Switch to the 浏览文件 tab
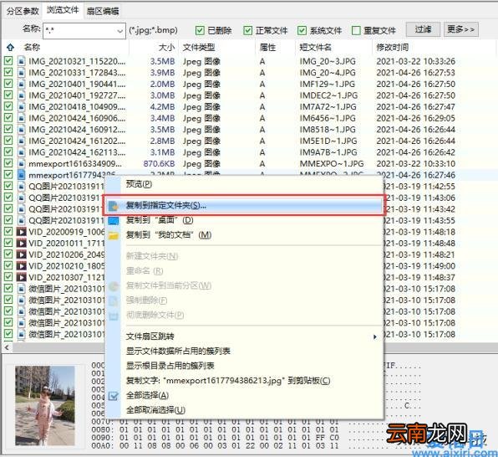The image size is (498, 457). point(63,10)
